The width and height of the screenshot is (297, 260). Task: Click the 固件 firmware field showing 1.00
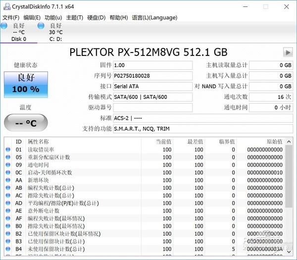tap(152, 65)
